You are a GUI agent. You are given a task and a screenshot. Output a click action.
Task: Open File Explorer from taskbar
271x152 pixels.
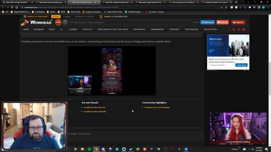click(82, 149)
